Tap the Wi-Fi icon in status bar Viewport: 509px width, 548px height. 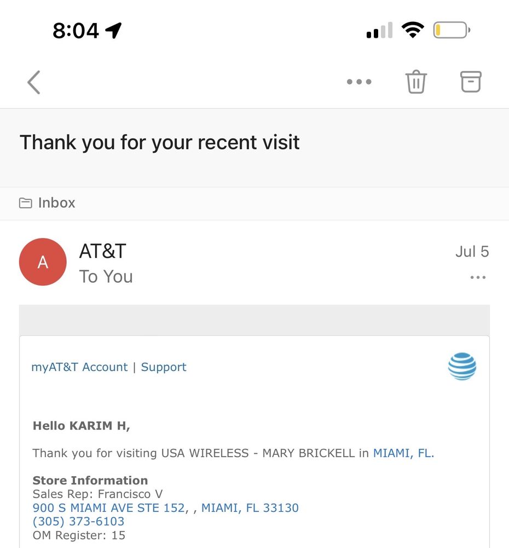coord(413,30)
